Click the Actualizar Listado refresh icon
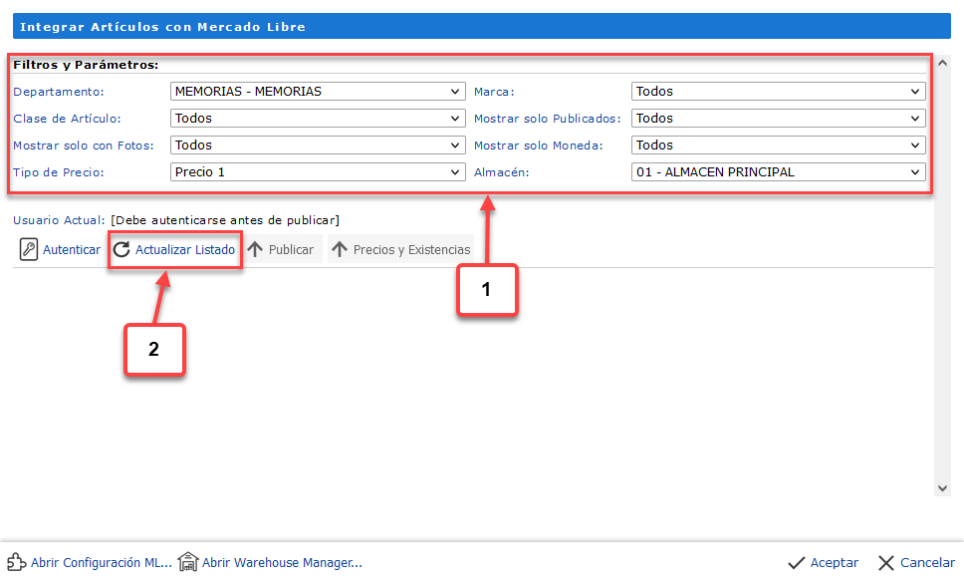The height and width of the screenshot is (583, 964). pos(121,250)
